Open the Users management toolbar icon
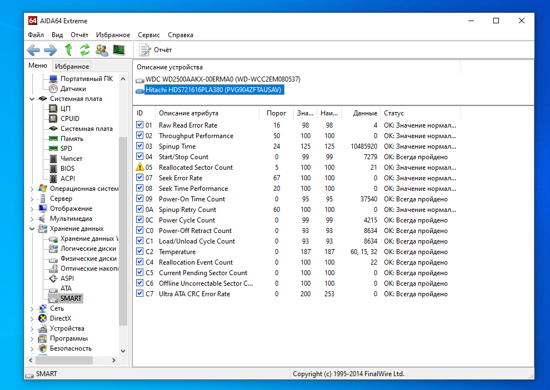 pos(102,50)
